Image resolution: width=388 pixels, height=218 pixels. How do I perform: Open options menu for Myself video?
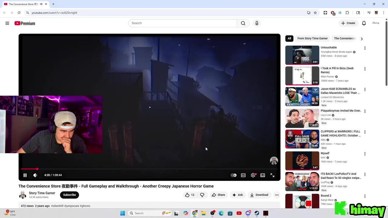[x=365, y=154]
